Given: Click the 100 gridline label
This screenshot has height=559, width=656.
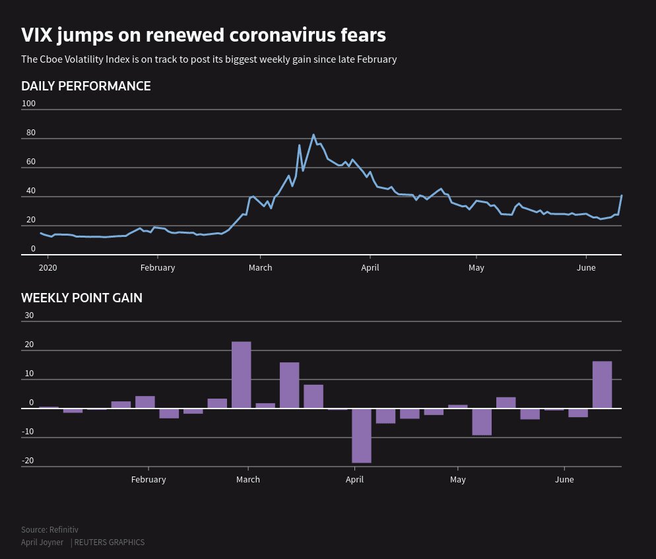Looking at the screenshot, I should 28,104.
